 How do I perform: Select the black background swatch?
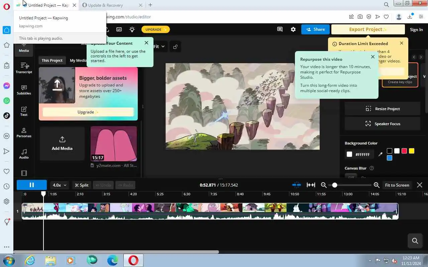(390, 151)
